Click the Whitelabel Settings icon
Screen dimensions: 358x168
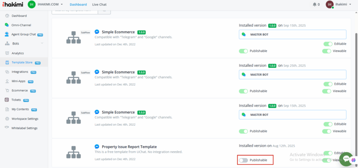pyautogui.click(x=7, y=128)
